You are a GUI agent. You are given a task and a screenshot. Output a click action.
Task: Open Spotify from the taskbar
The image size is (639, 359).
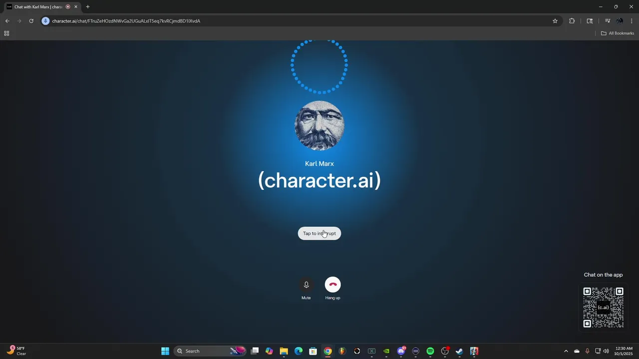click(x=430, y=351)
